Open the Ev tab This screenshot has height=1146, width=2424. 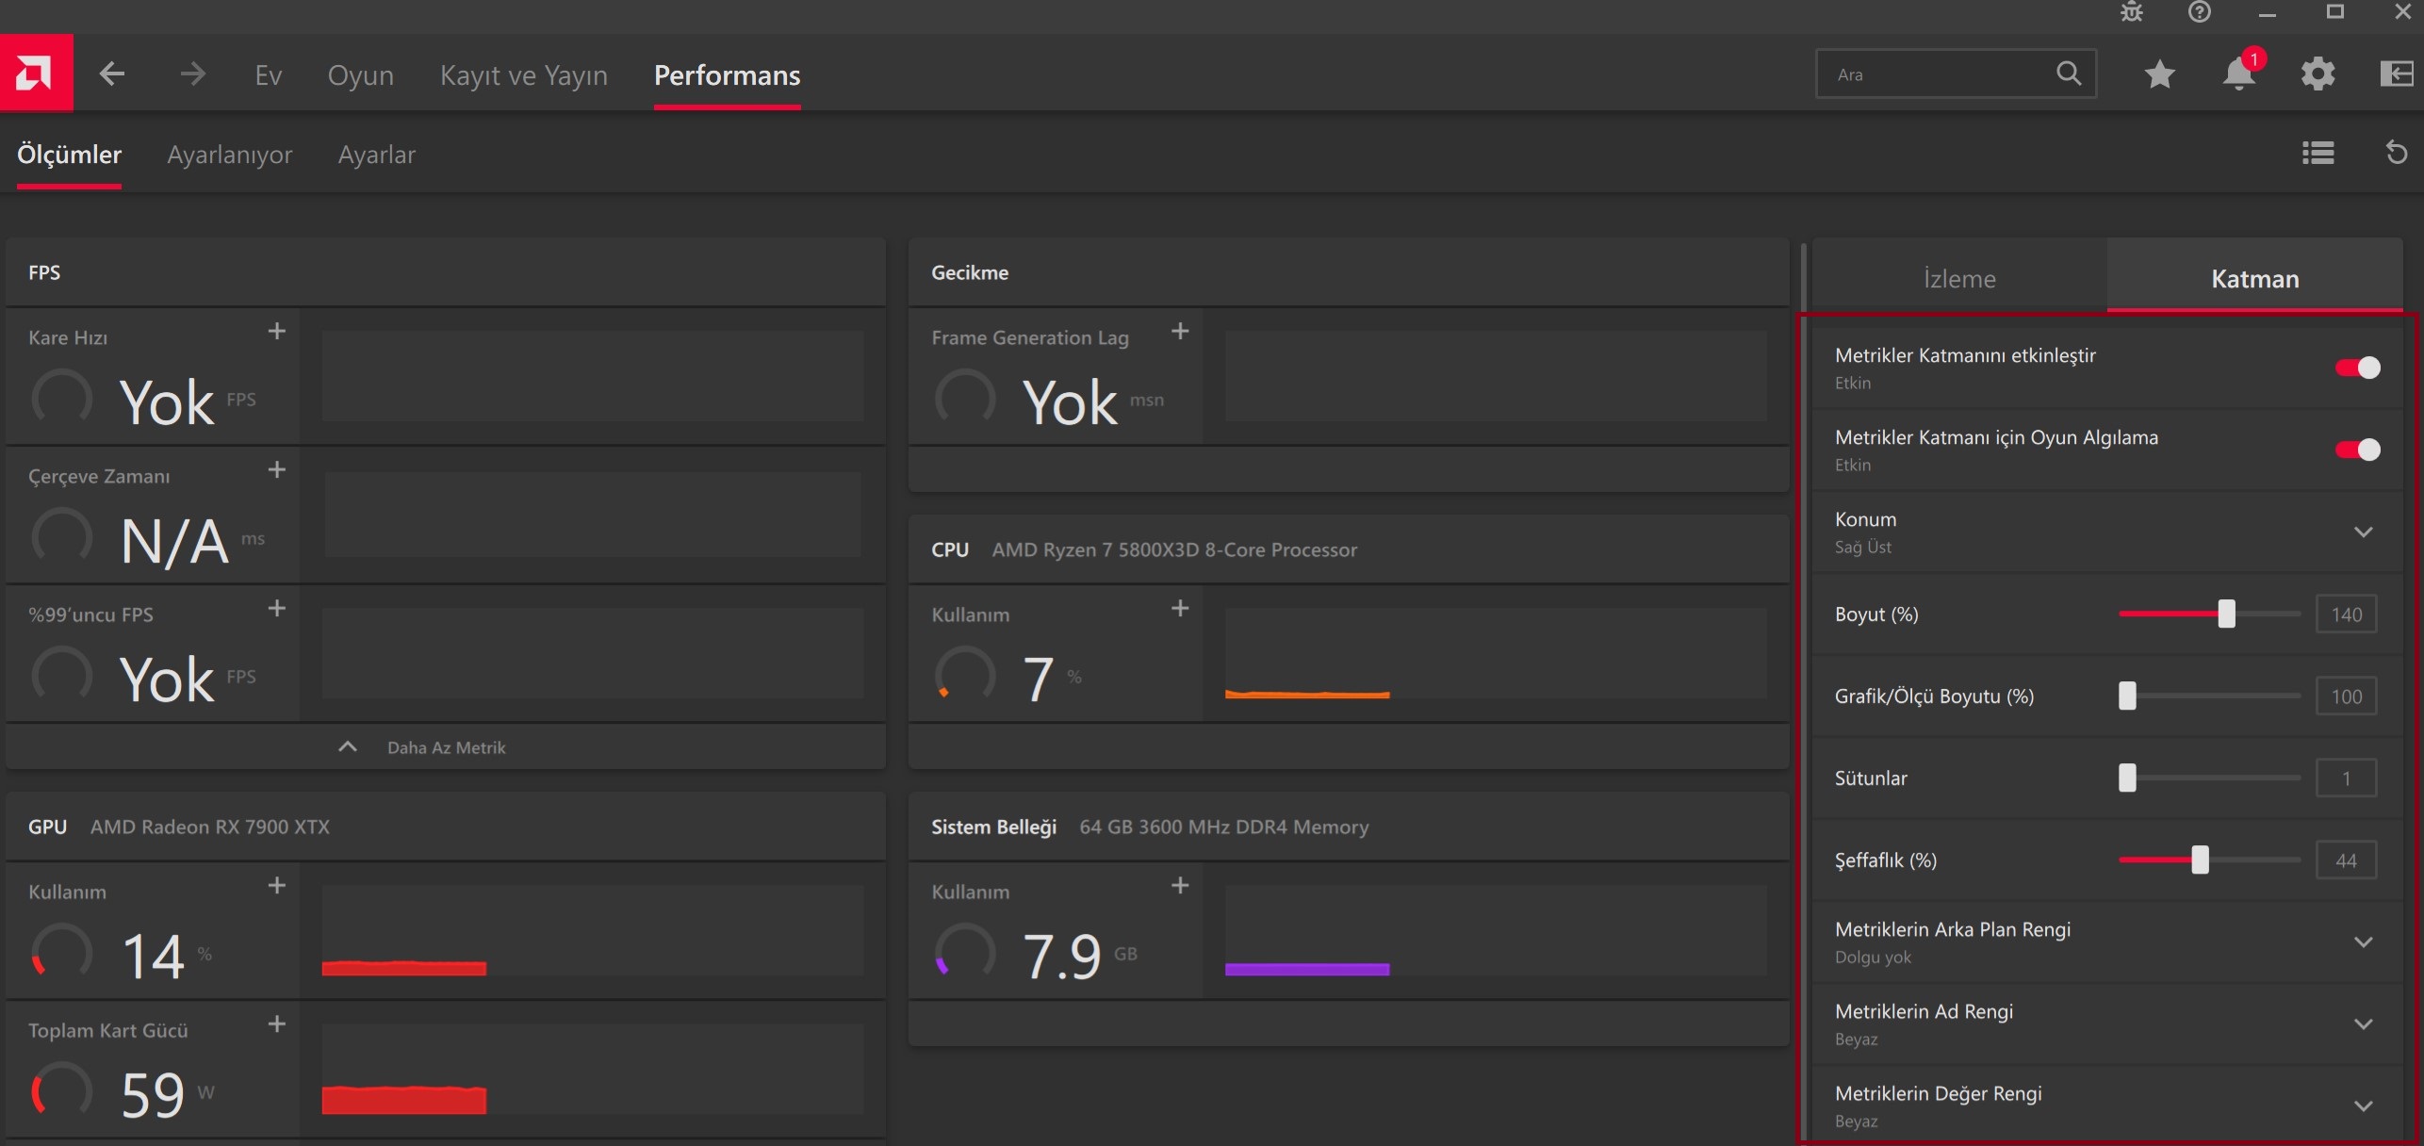coord(268,75)
